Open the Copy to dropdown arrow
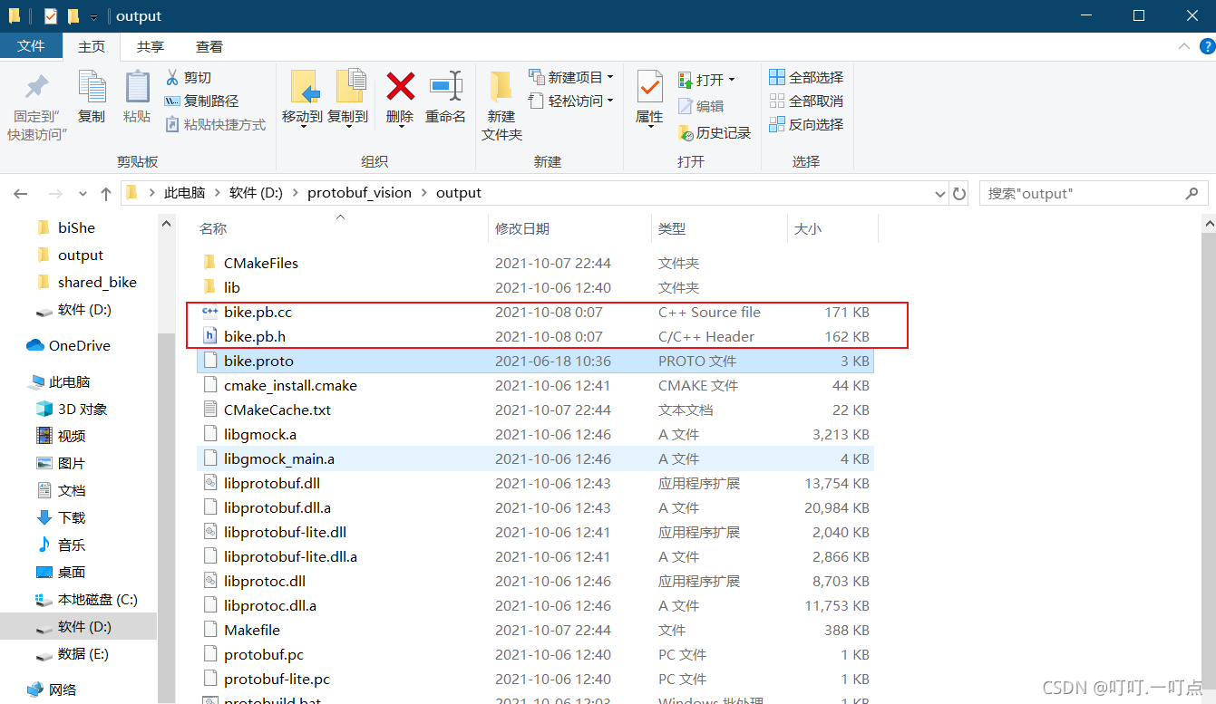This screenshot has height=704, width=1216. point(348,125)
